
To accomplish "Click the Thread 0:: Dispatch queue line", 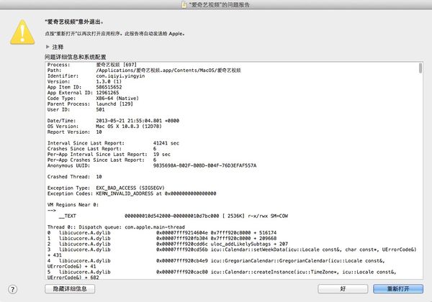I will 116,227.
